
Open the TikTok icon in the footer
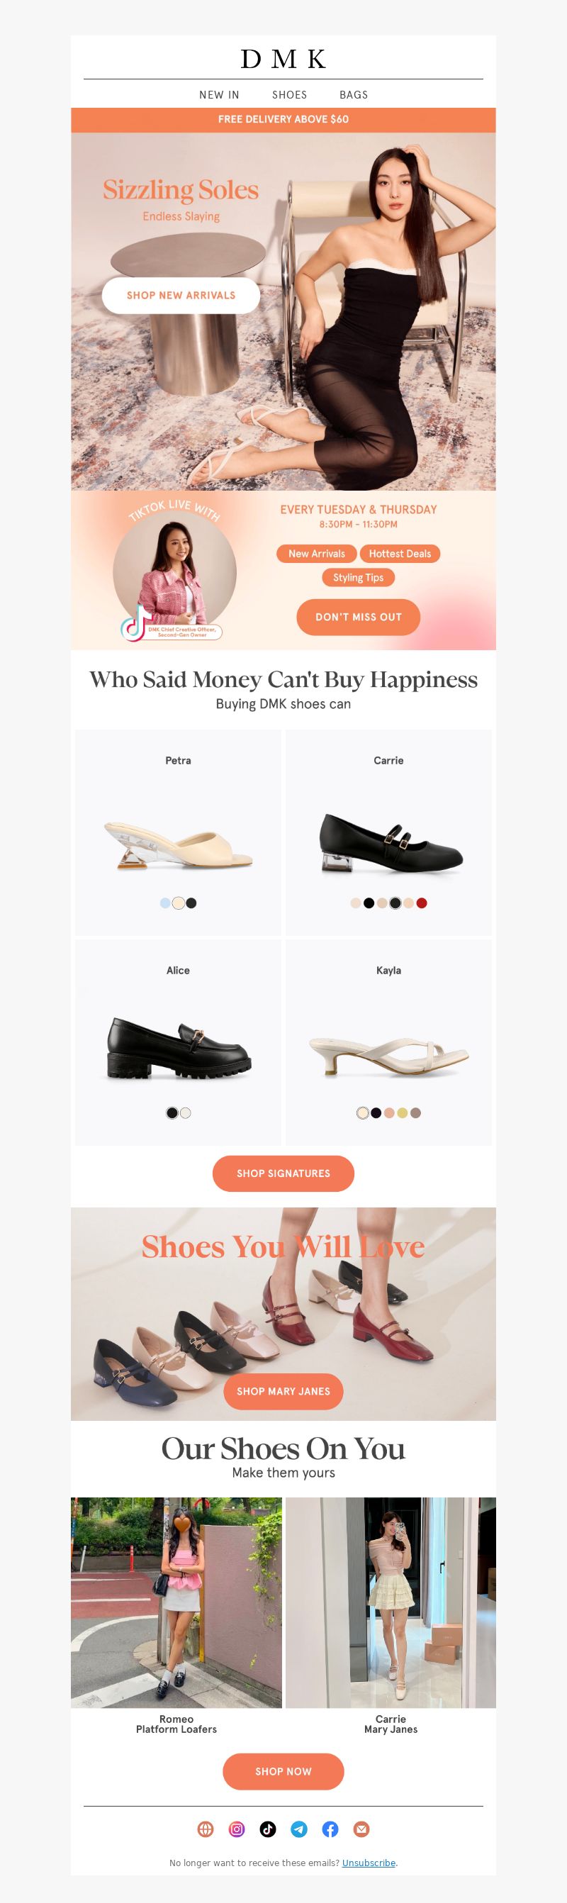coord(268,1829)
